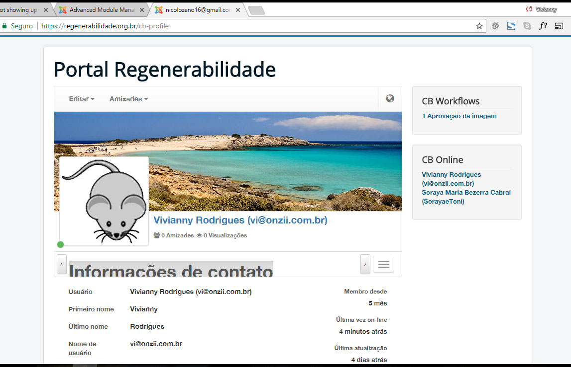Click the secure padlock icon
Viewport: 571px width, 367px height.
click(x=4, y=26)
